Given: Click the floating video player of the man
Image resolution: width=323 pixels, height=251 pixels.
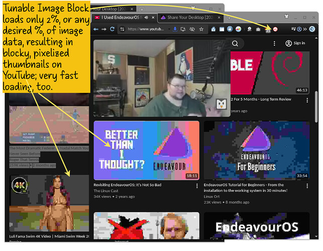Looking at the screenshot, I should point(162,78).
